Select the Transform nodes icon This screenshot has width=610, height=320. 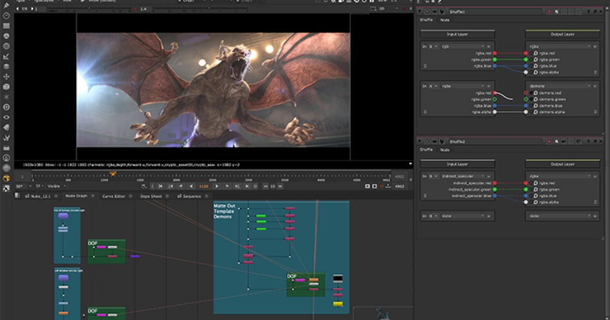[x=7, y=76]
